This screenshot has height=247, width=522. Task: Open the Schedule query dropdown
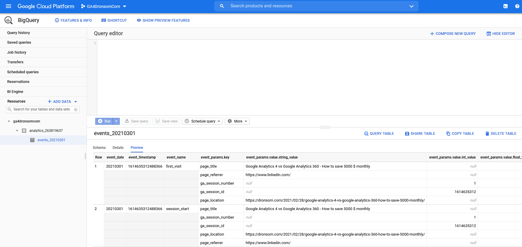point(202,121)
